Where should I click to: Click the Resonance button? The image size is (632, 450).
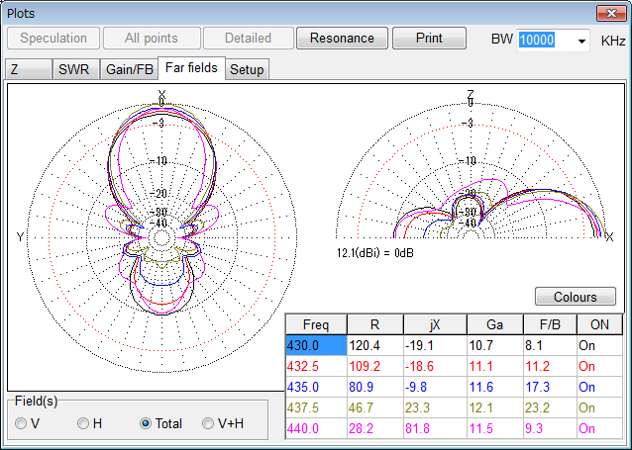point(342,39)
